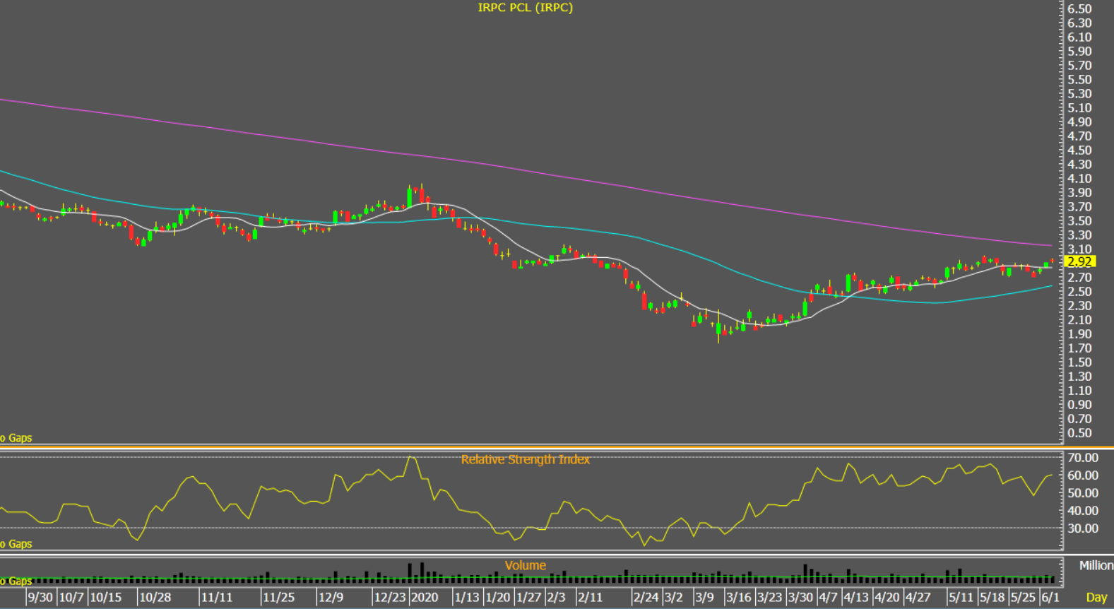Click the 2.10 price scale label
Viewport: 1114px width, 609px height.
(x=1079, y=319)
